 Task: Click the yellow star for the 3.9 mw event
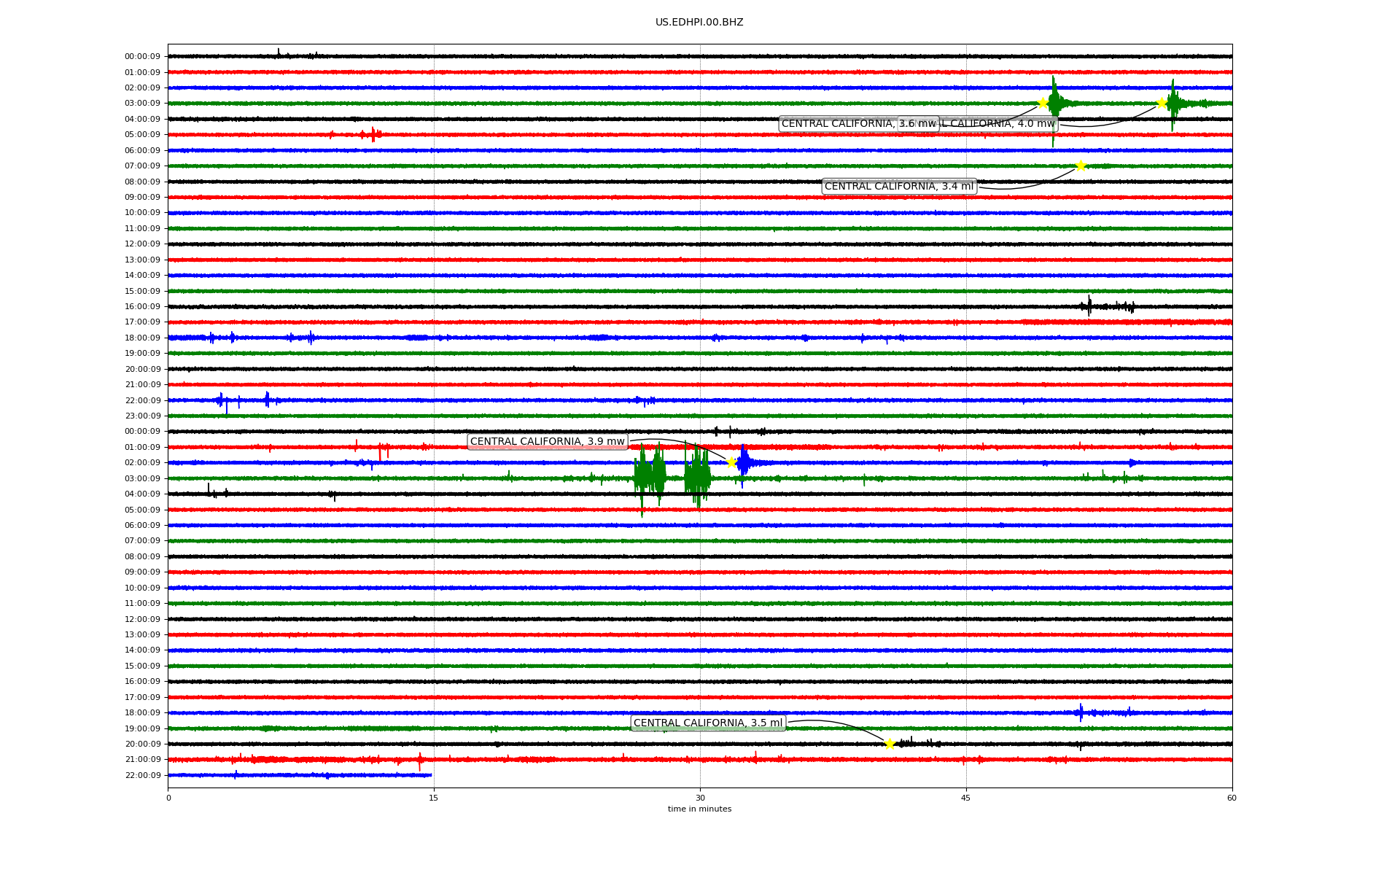point(731,462)
